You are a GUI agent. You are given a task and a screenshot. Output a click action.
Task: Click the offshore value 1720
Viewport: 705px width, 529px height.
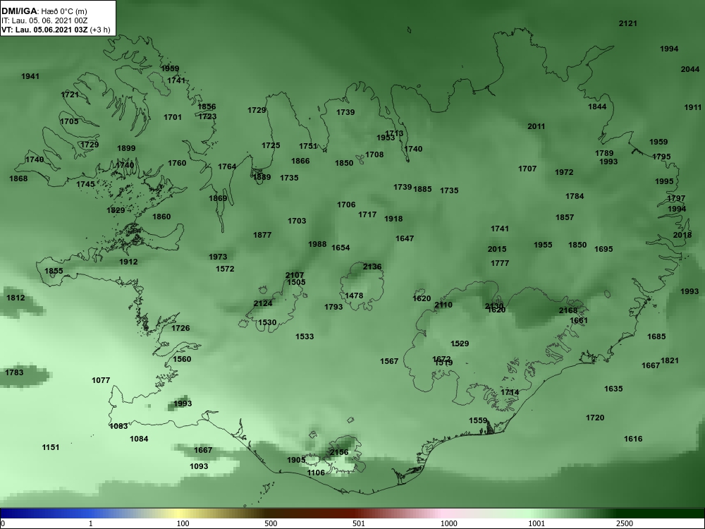[x=595, y=418]
